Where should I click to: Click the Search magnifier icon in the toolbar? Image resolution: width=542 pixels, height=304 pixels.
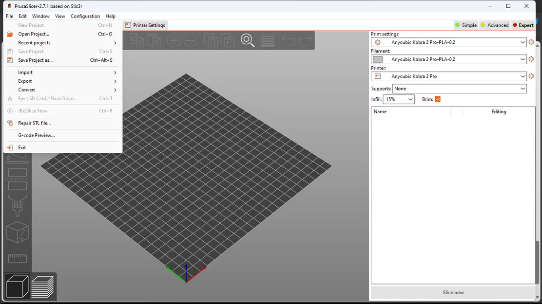(x=248, y=40)
